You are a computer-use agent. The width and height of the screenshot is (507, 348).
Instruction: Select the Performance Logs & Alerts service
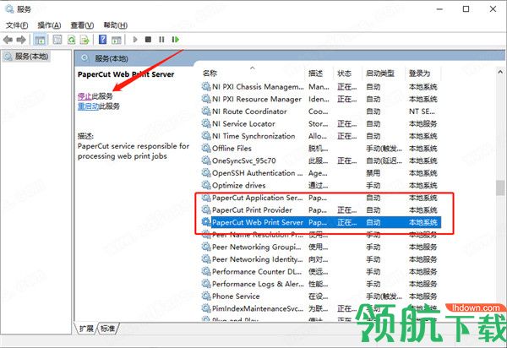(x=320, y=284)
